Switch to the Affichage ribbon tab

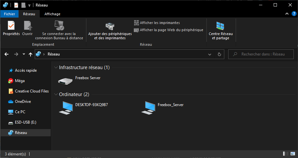(52, 14)
